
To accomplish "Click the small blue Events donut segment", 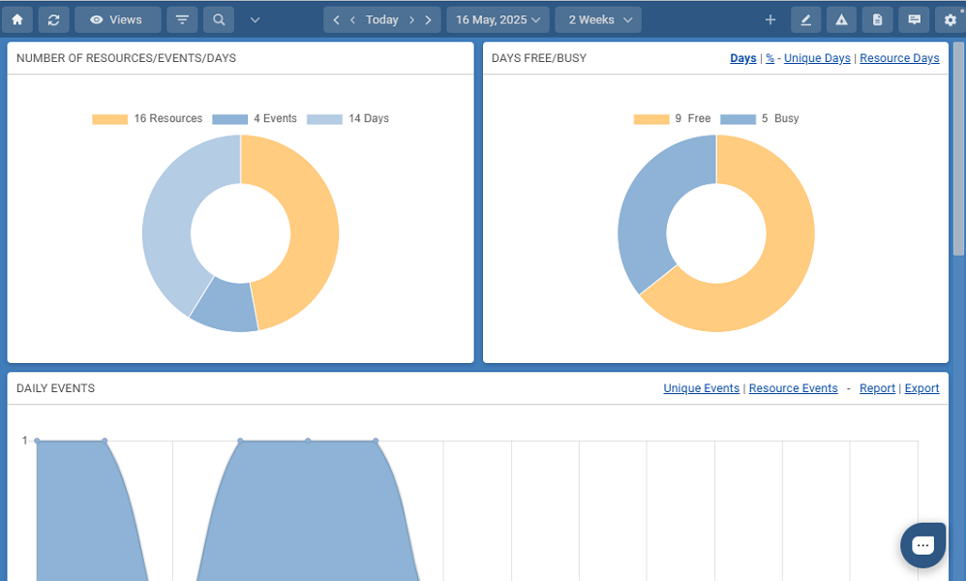I will 226,306.
